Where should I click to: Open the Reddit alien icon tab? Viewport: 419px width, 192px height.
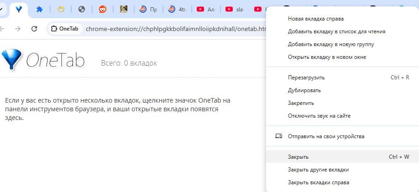point(102,10)
